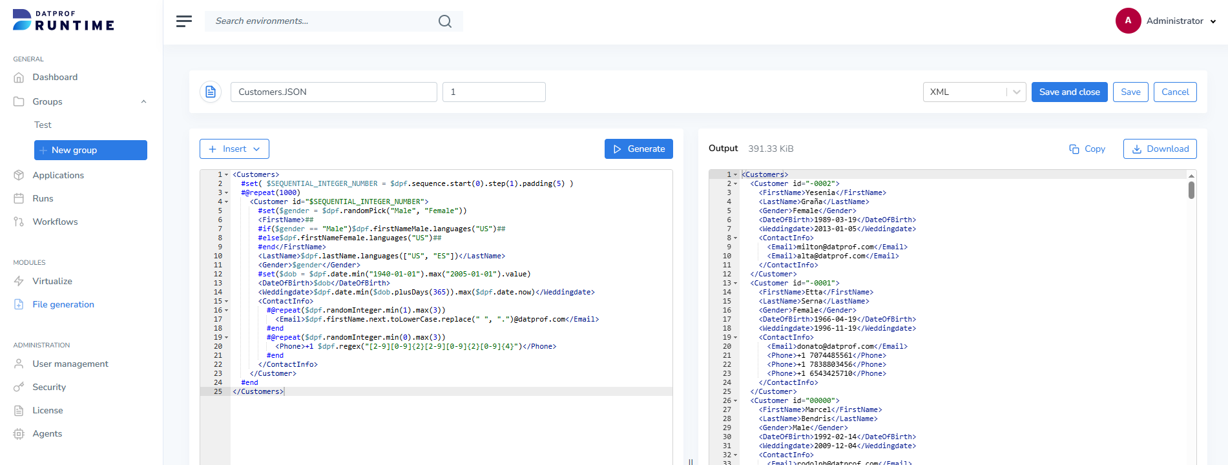This screenshot has height=465, width=1228.
Task: Click the Generate button
Action: [639, 149]
